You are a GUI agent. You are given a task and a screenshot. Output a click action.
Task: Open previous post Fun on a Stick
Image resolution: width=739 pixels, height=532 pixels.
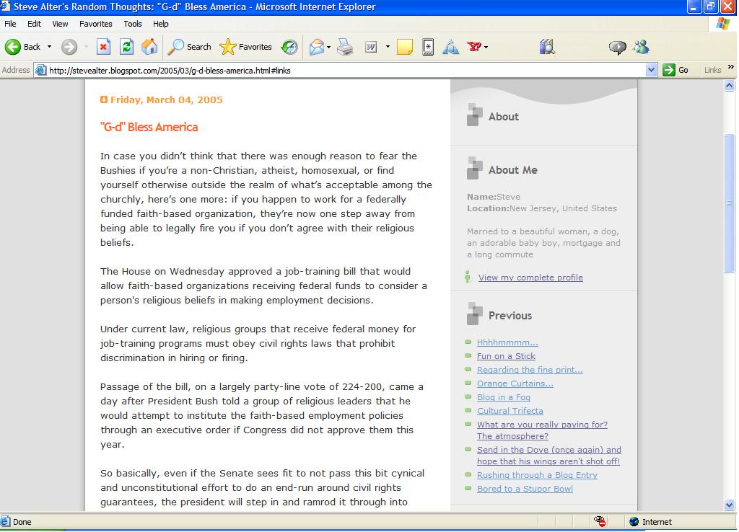(506, 356)
